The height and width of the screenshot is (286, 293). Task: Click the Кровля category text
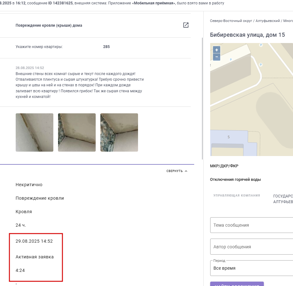click(24, 212)
